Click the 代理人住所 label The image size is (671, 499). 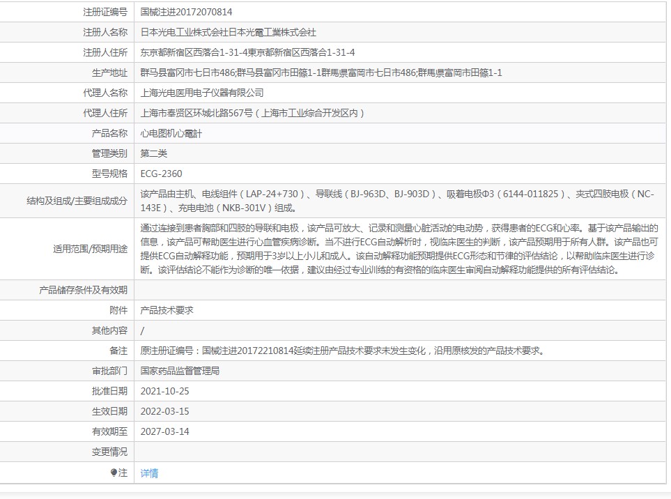(x=105, y=113)
